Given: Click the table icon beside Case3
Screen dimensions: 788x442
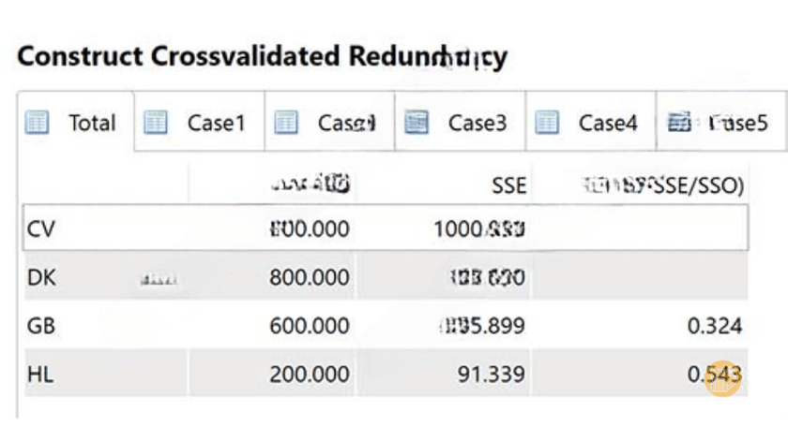Looking at the screenshot, I should click(417, 123).
